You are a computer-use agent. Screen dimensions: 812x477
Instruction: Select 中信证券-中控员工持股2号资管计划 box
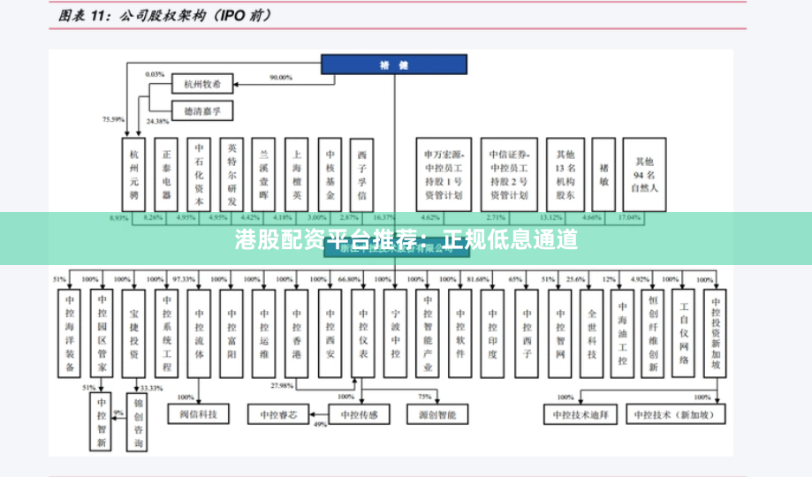pos(509,175)
